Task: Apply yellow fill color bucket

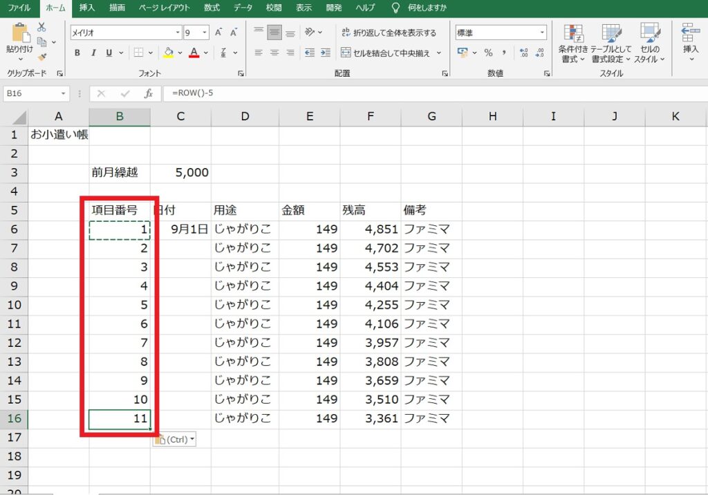Action: point(169,53)
